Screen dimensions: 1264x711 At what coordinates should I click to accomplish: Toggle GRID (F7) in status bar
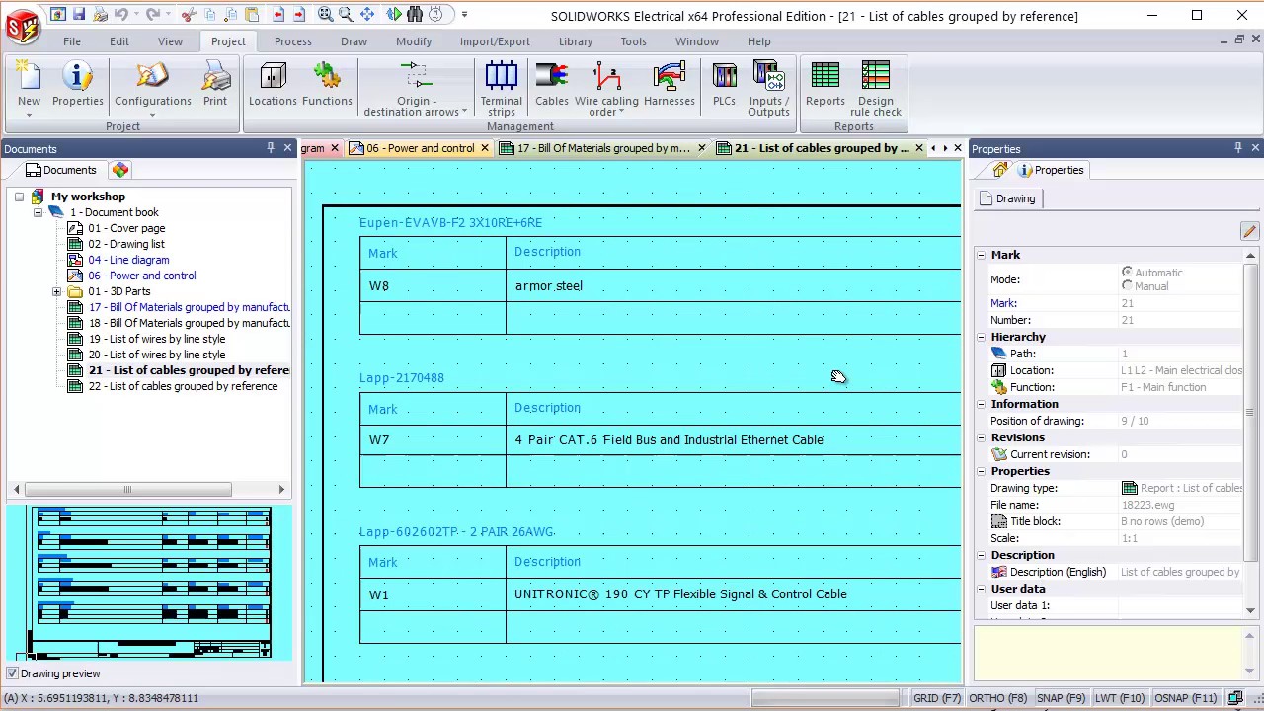point(936,698)
